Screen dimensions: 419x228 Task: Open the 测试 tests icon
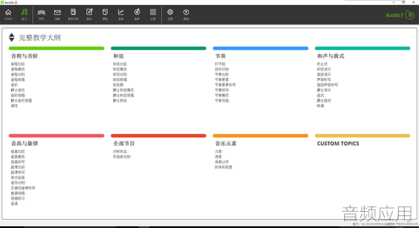(x=89, y=14)
